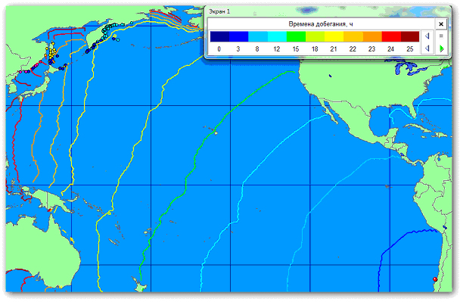The height and width of the screenshot is (302, 460).
Task: Close the Времена добегания legend panel
Action: pyautogui.click(x=440, y=24)
